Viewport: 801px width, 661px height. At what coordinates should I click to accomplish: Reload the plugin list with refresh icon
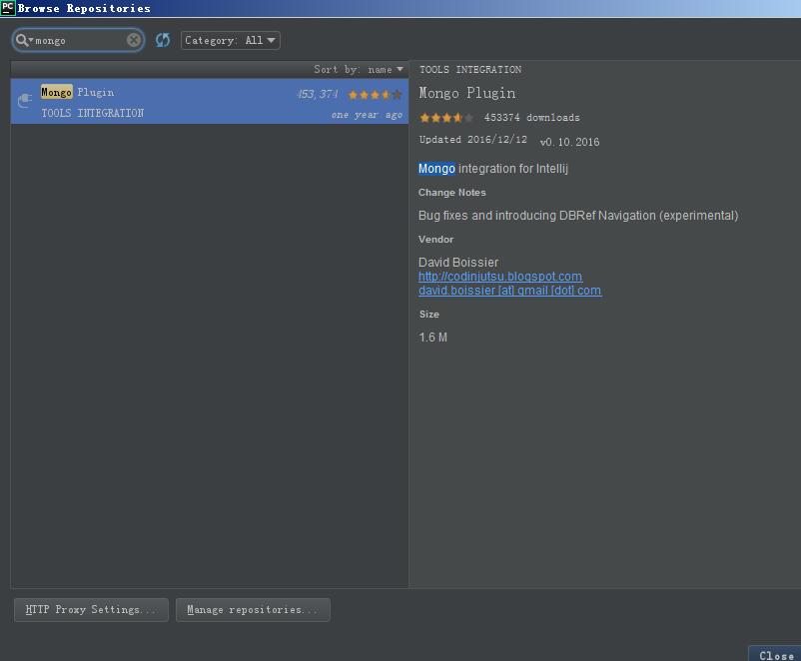pyautogui.click(x=163, y=40)
